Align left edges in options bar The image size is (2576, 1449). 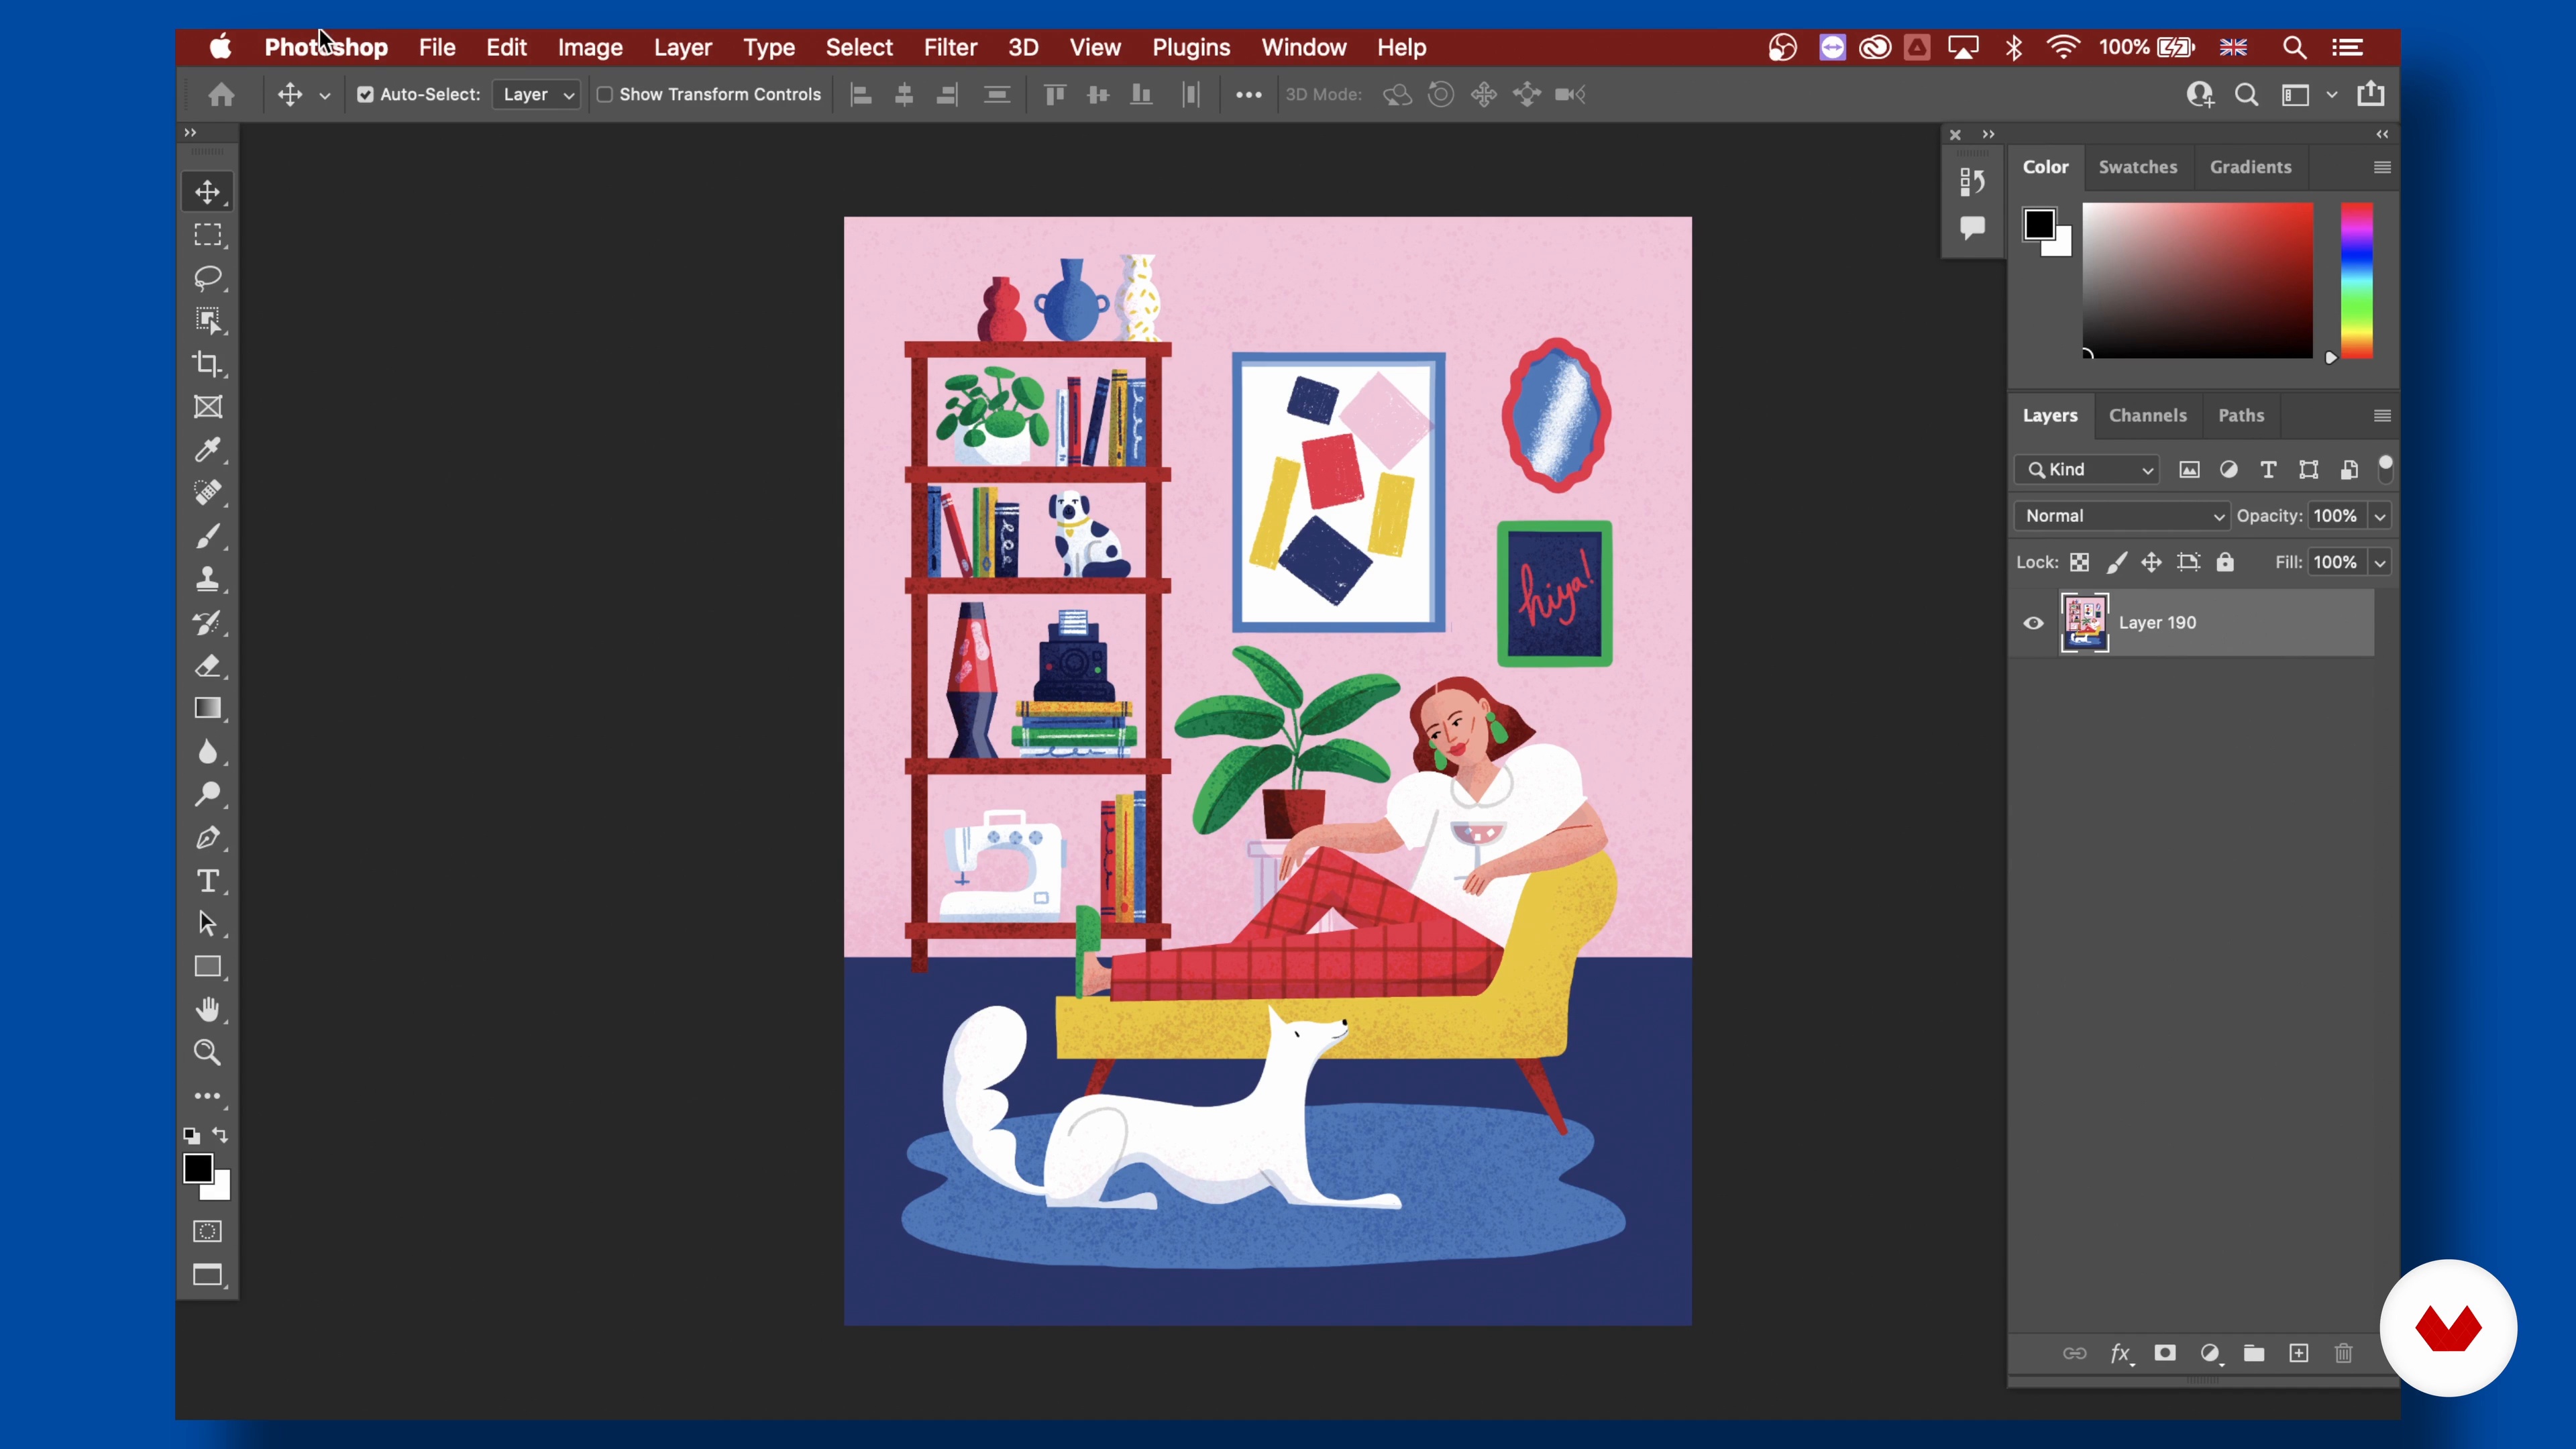(x=860, y=94)
